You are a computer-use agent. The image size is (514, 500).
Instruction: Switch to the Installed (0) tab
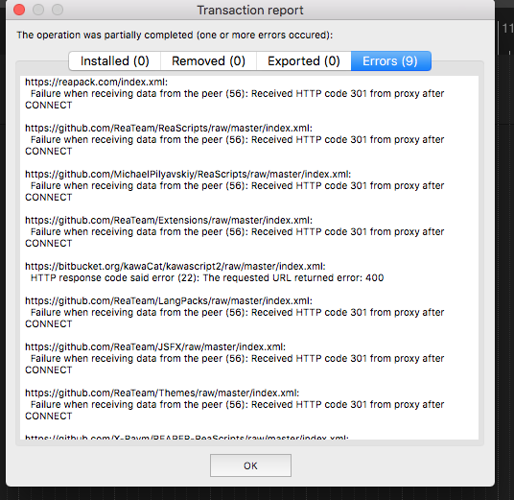coord(115,61)
